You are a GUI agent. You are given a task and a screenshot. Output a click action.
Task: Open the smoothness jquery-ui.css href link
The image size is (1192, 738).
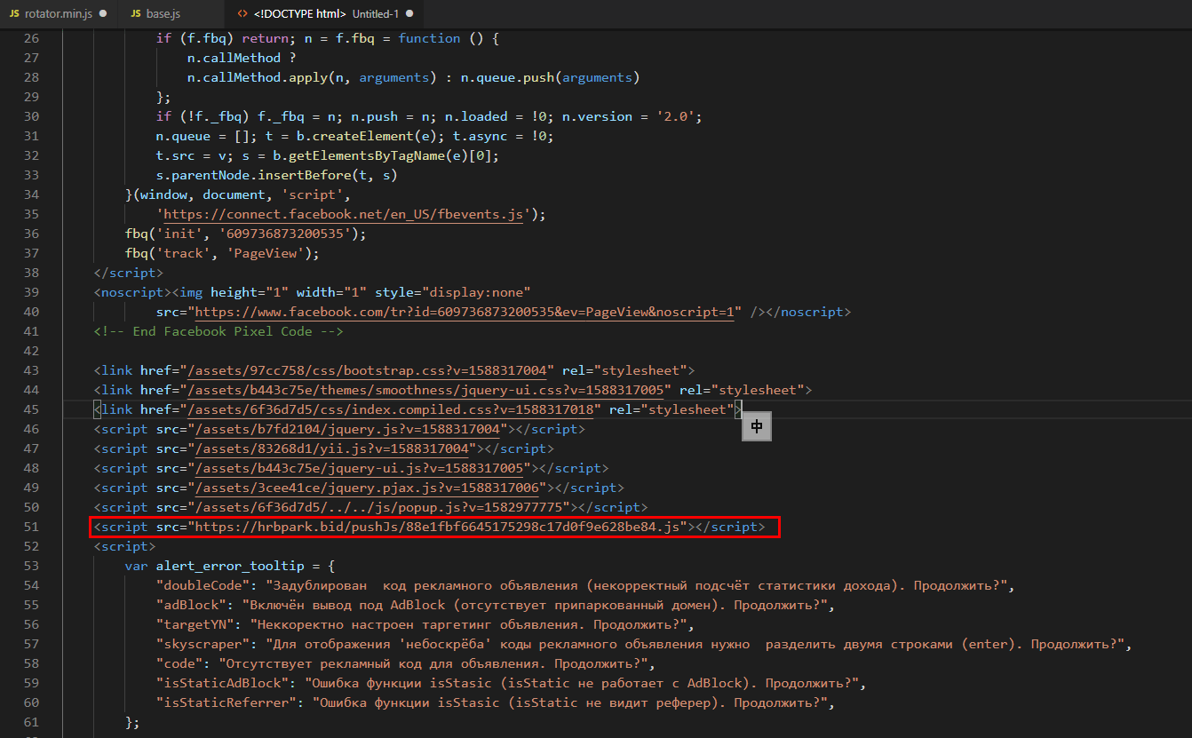pyautogui.click(x=425, y=390)
